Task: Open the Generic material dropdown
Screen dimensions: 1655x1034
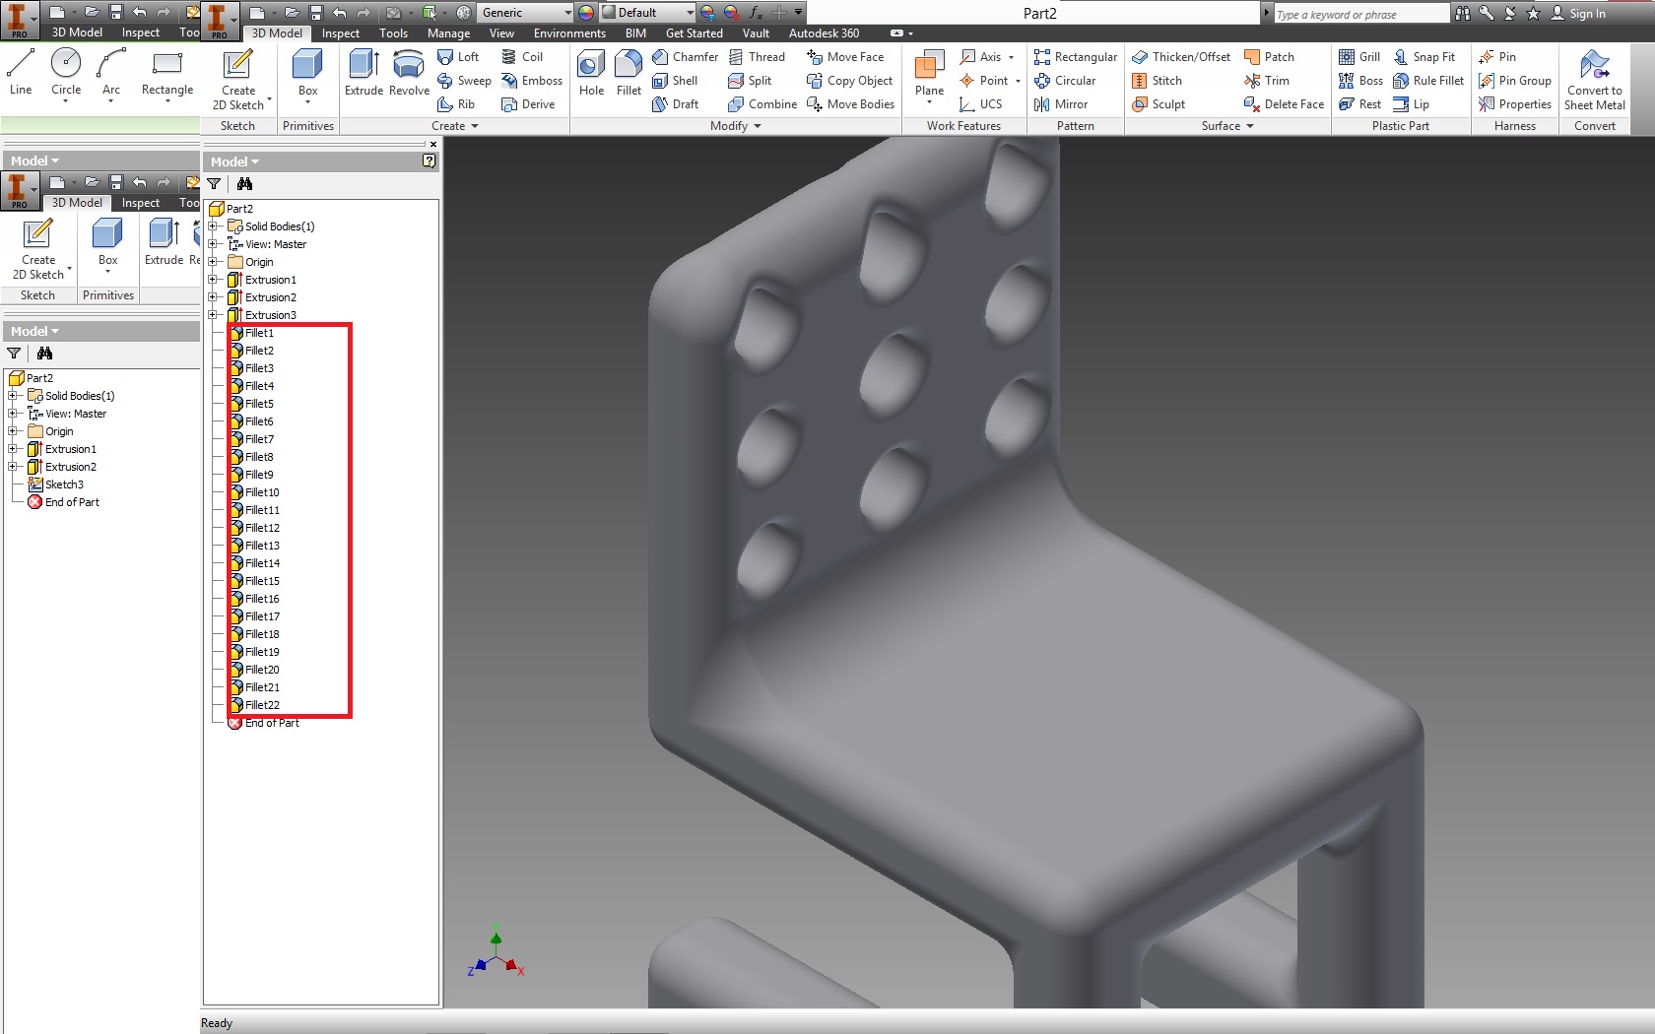Action: point(526,13)
